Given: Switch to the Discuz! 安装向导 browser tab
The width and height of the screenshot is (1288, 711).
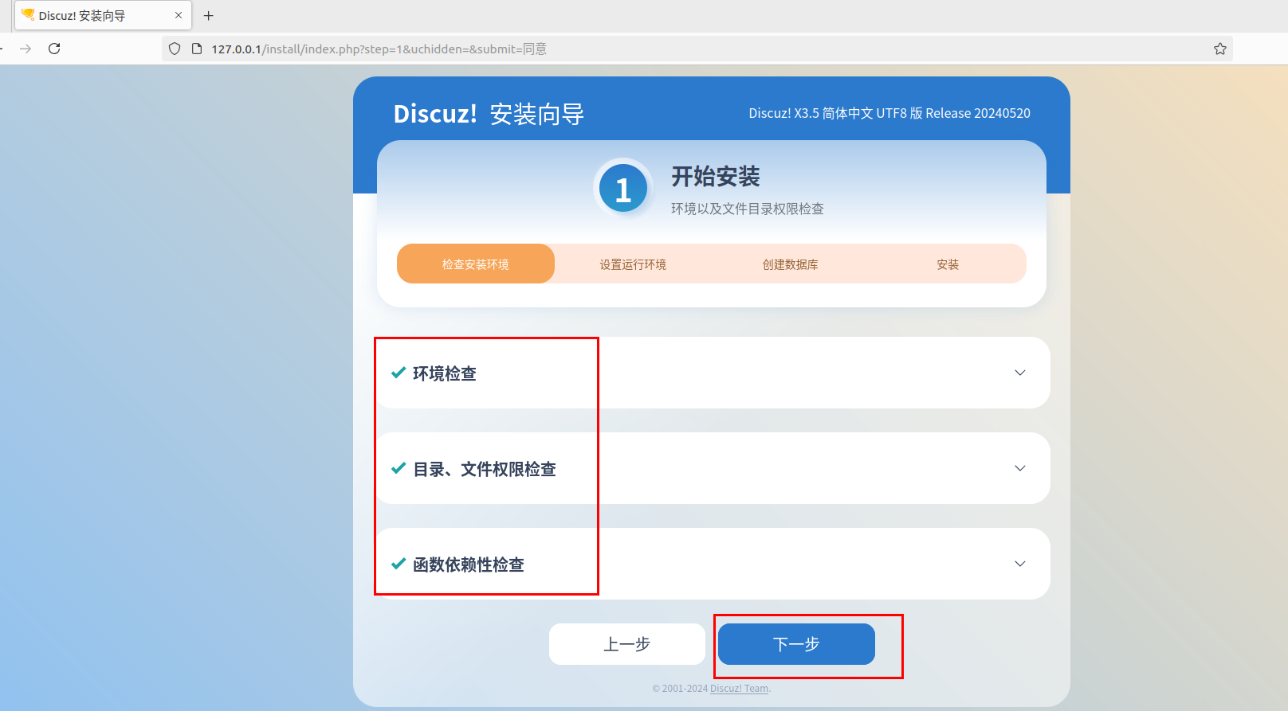Looking at the screenshot, I should 103,15.
